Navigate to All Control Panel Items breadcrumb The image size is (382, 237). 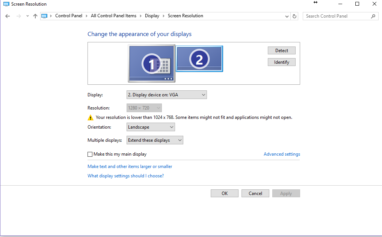click(x=113, y=16)
